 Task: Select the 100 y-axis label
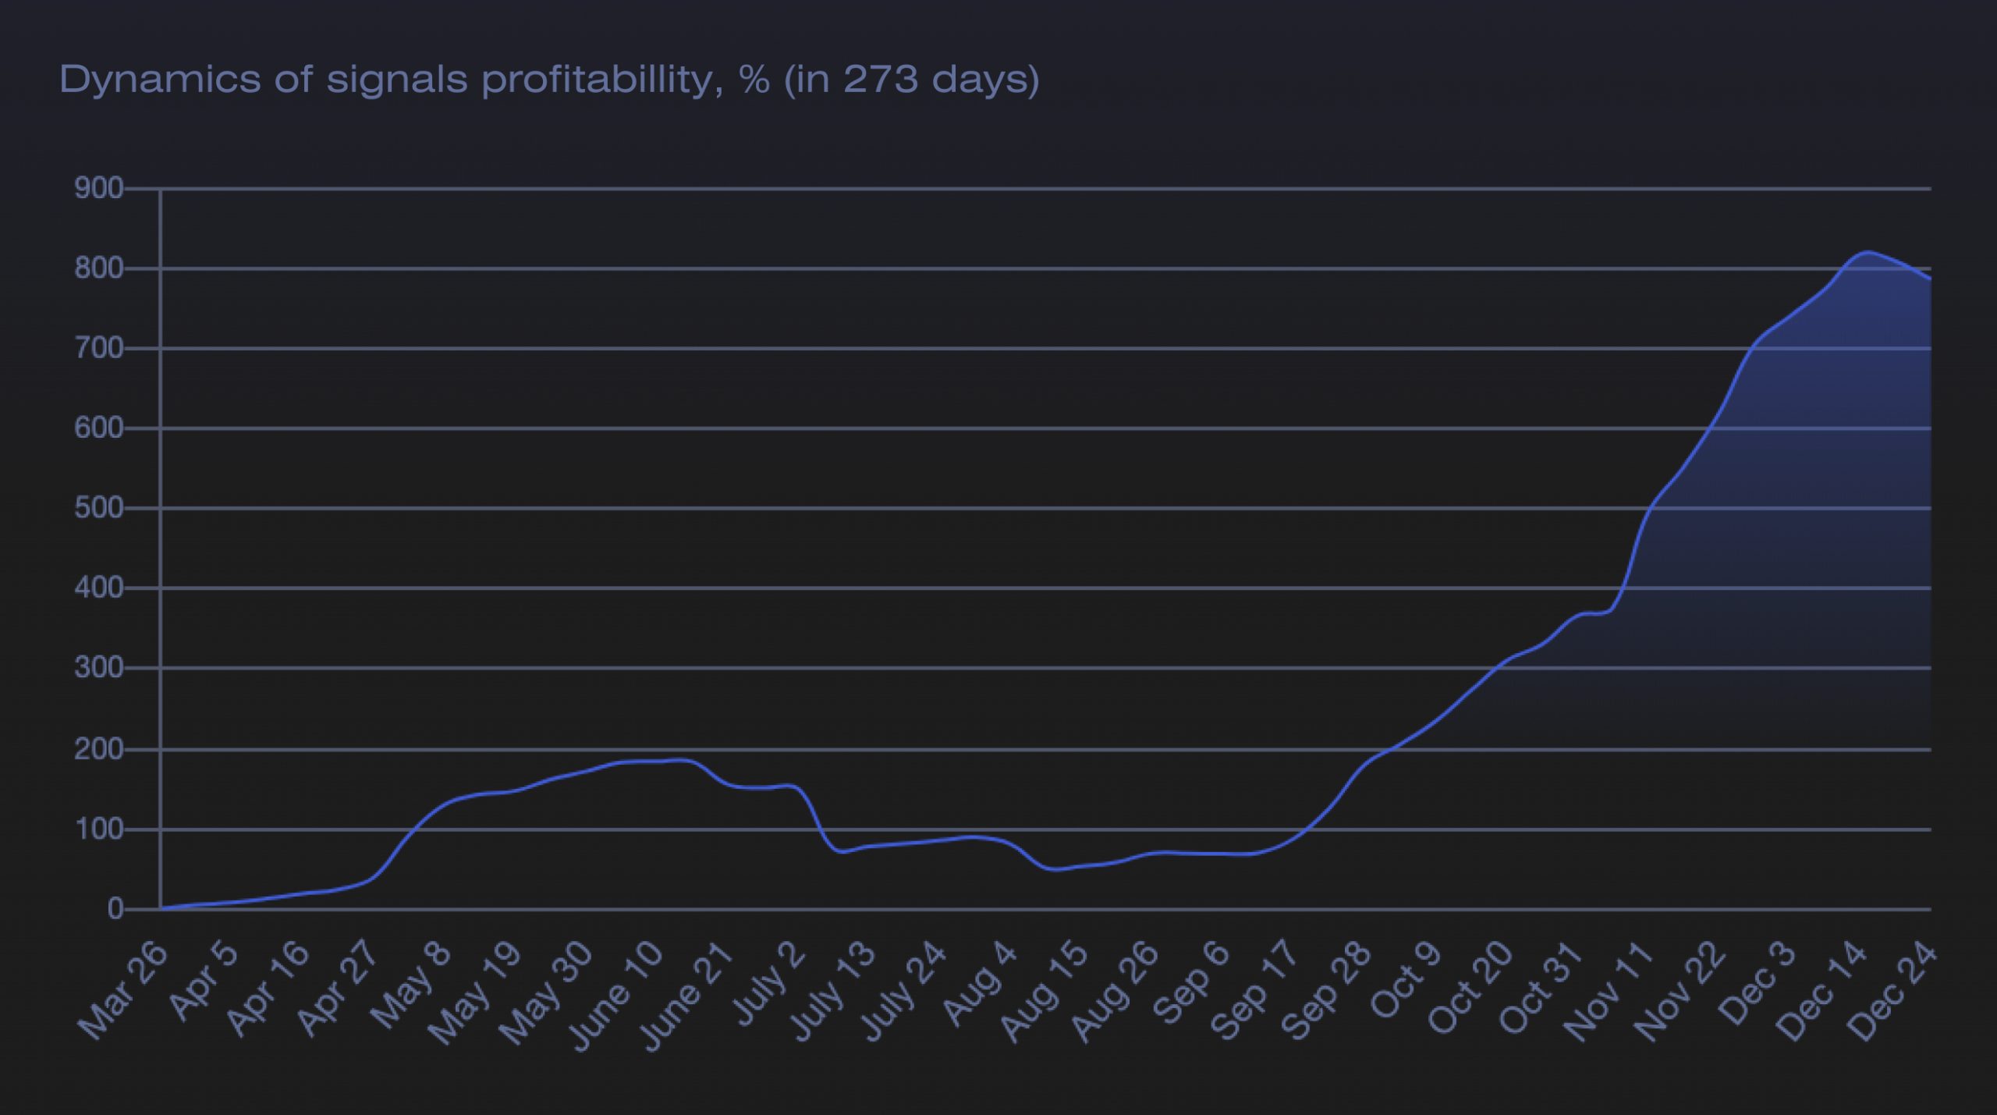[x=98, y=829]
